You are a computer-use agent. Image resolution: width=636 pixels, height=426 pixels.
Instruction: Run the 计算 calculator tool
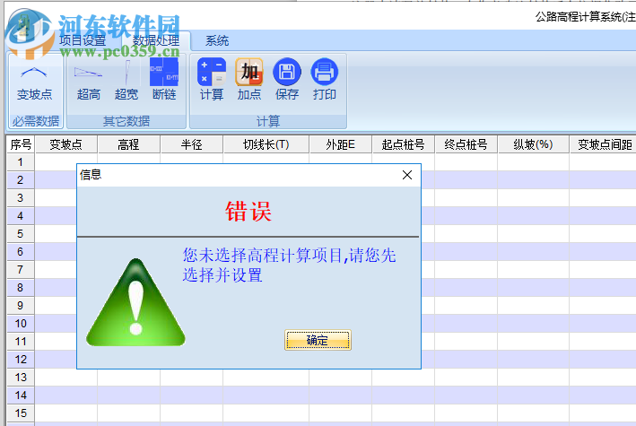(212, 80)
